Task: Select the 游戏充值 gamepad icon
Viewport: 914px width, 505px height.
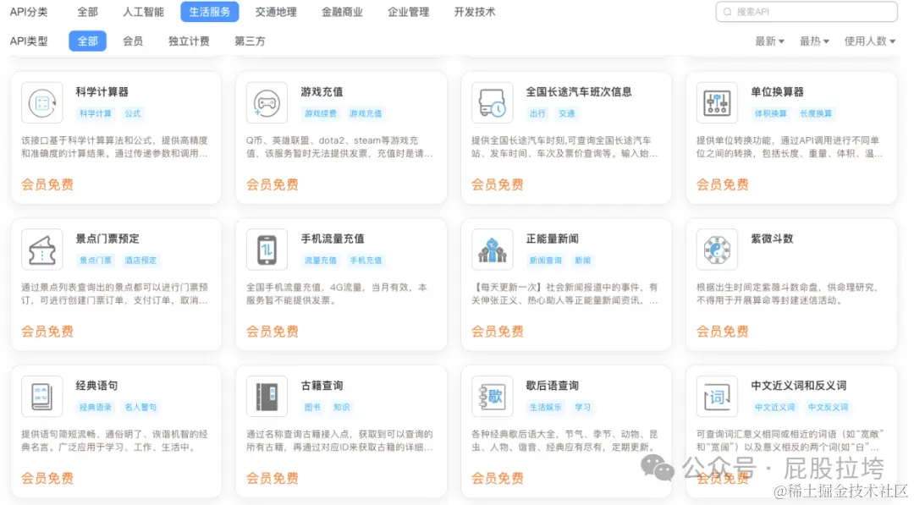Action: click(x=267, y=102)
